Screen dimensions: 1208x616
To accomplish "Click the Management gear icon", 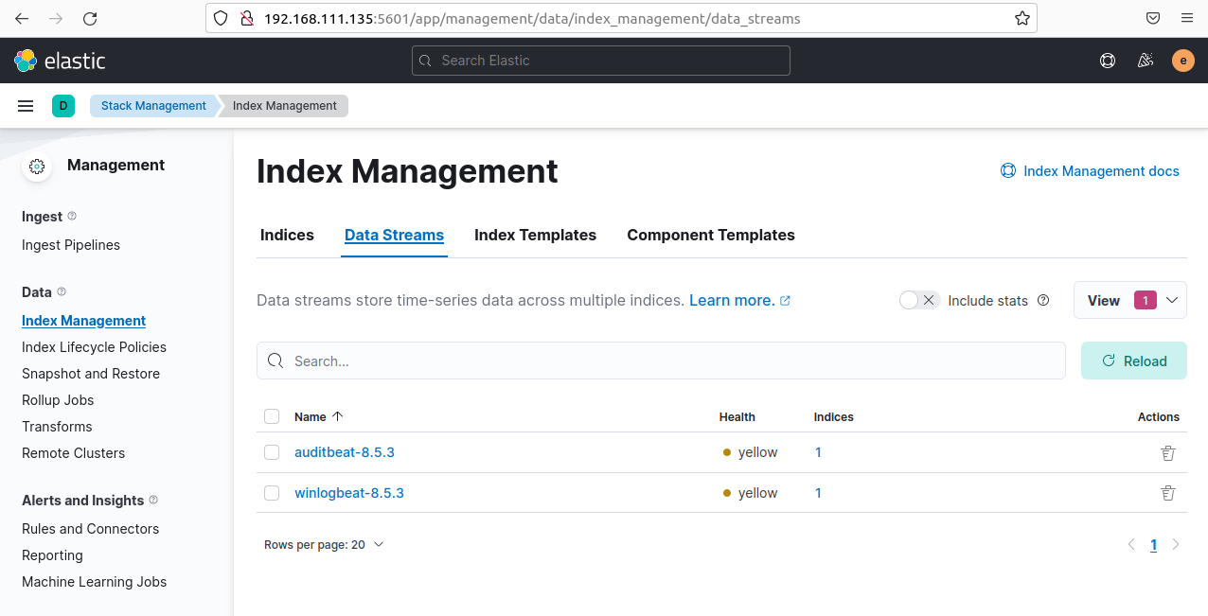I will click(x=37, y=167).
